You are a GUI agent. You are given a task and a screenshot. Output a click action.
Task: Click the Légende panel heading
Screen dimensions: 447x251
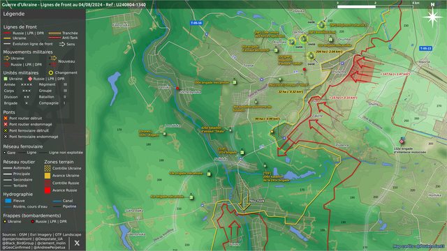click(14, 14)
